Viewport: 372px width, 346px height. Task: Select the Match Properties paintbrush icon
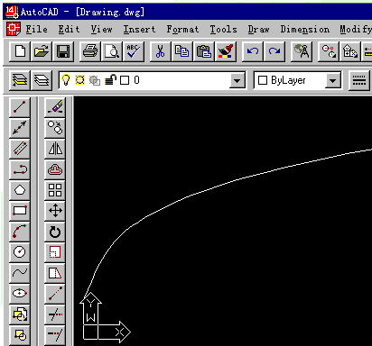point(226,51)
